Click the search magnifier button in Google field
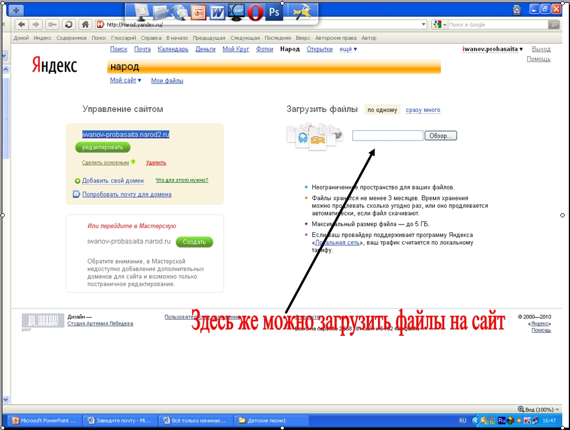 tap(554, 24)
